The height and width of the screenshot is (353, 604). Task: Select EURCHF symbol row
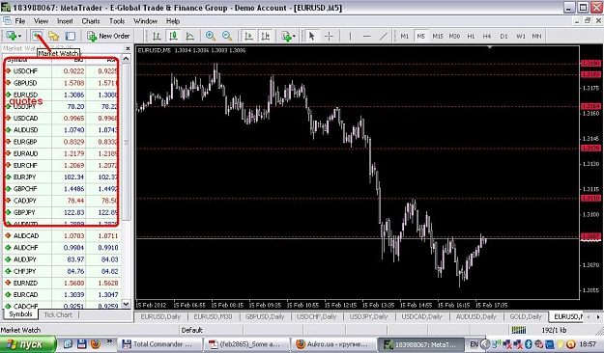click(62, 165)
